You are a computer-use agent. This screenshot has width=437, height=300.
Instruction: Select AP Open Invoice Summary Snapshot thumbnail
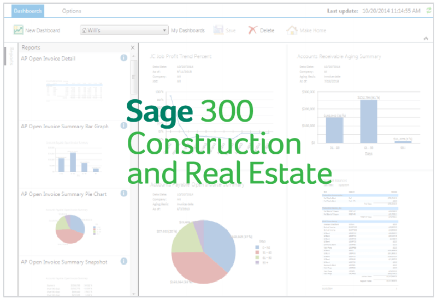pyautogui.click(x=70, y=286)
